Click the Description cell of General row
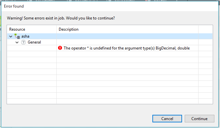 128,42
